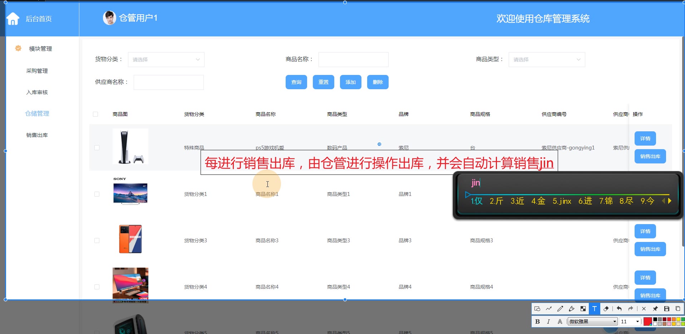Pick the white color swatch

pyautogui.click(x=655, y=324)
